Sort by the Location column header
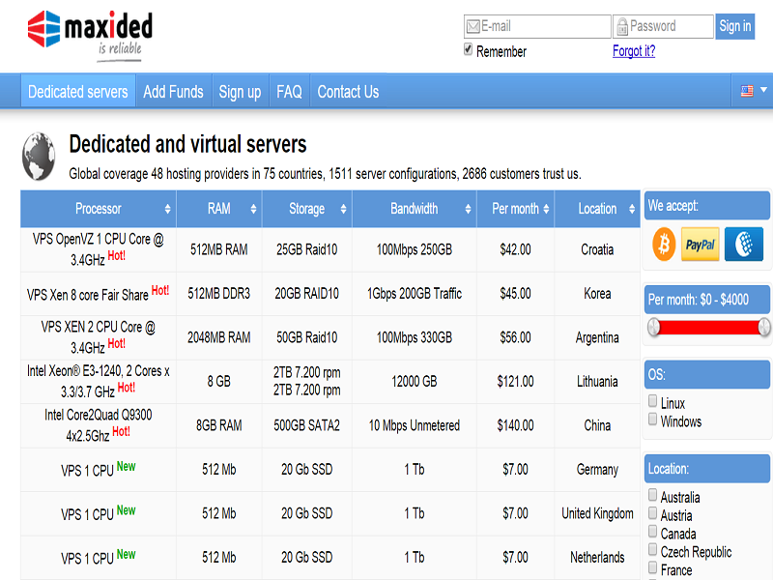Image resolution: width=773 pixels, height=580 pixels. pos(597,209)
